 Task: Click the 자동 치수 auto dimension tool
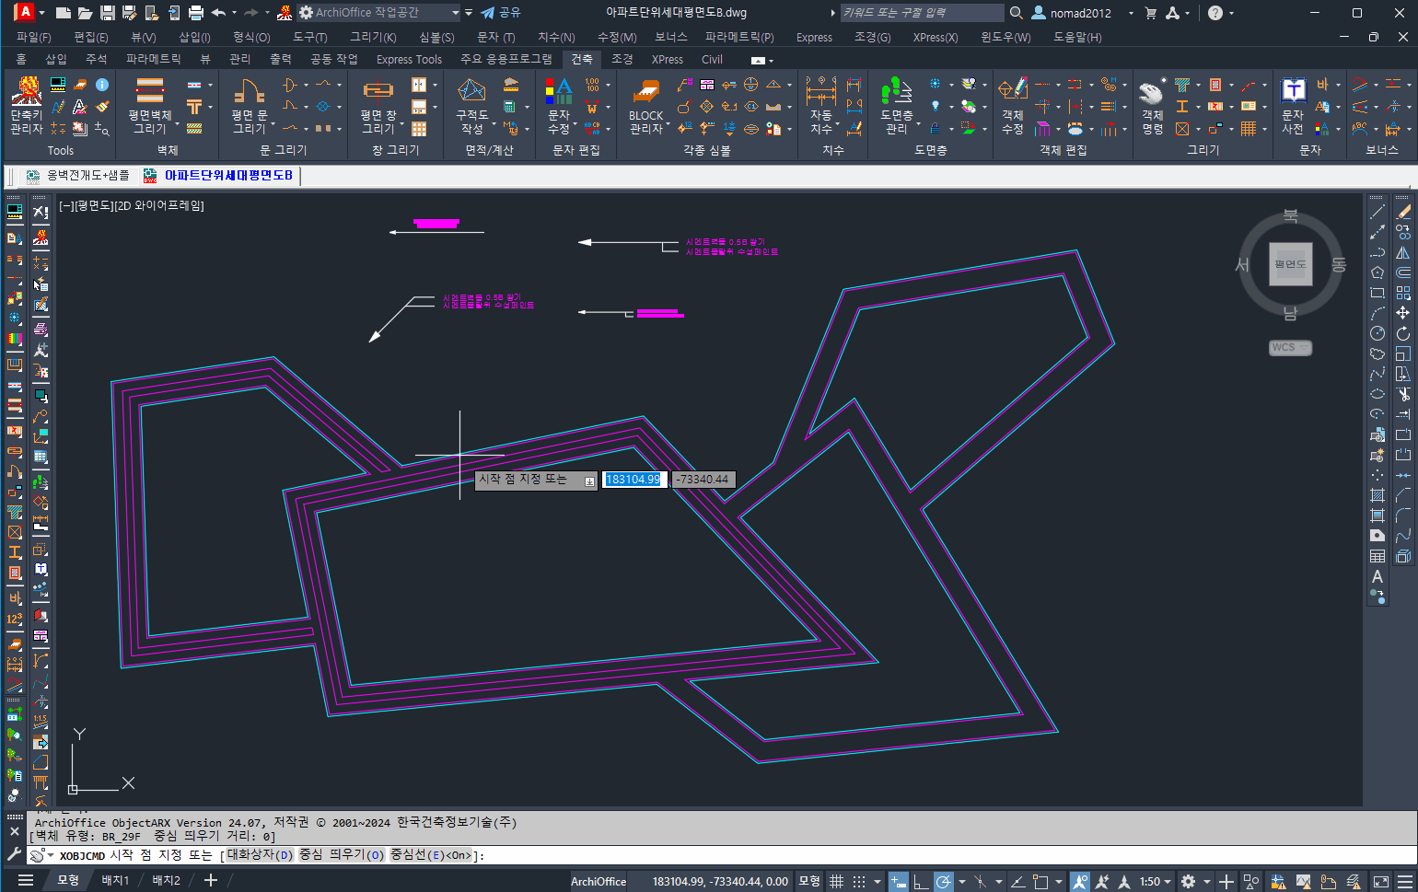pos(820,105)
